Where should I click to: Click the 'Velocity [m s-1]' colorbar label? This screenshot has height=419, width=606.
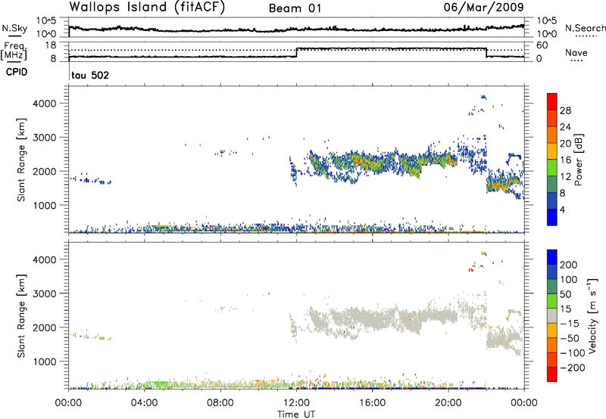click(x=592, y=315)
